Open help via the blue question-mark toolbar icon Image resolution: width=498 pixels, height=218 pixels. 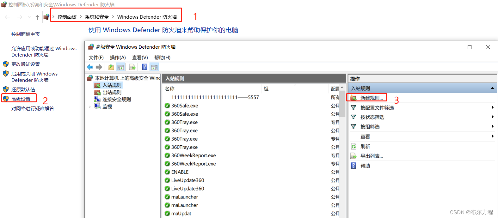144,67
